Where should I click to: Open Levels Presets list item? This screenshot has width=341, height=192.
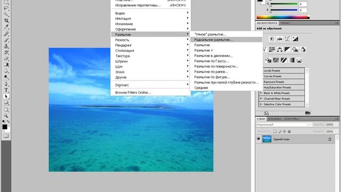pos(282,70)
